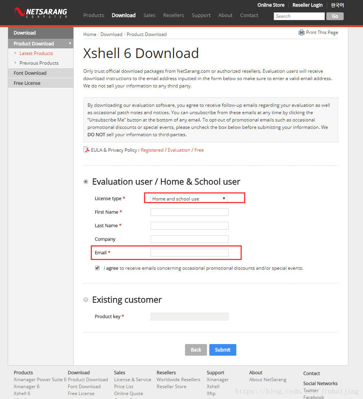The image size is (363, 399).
Task: Open the Products menu in top navigation
Action: 94,15
